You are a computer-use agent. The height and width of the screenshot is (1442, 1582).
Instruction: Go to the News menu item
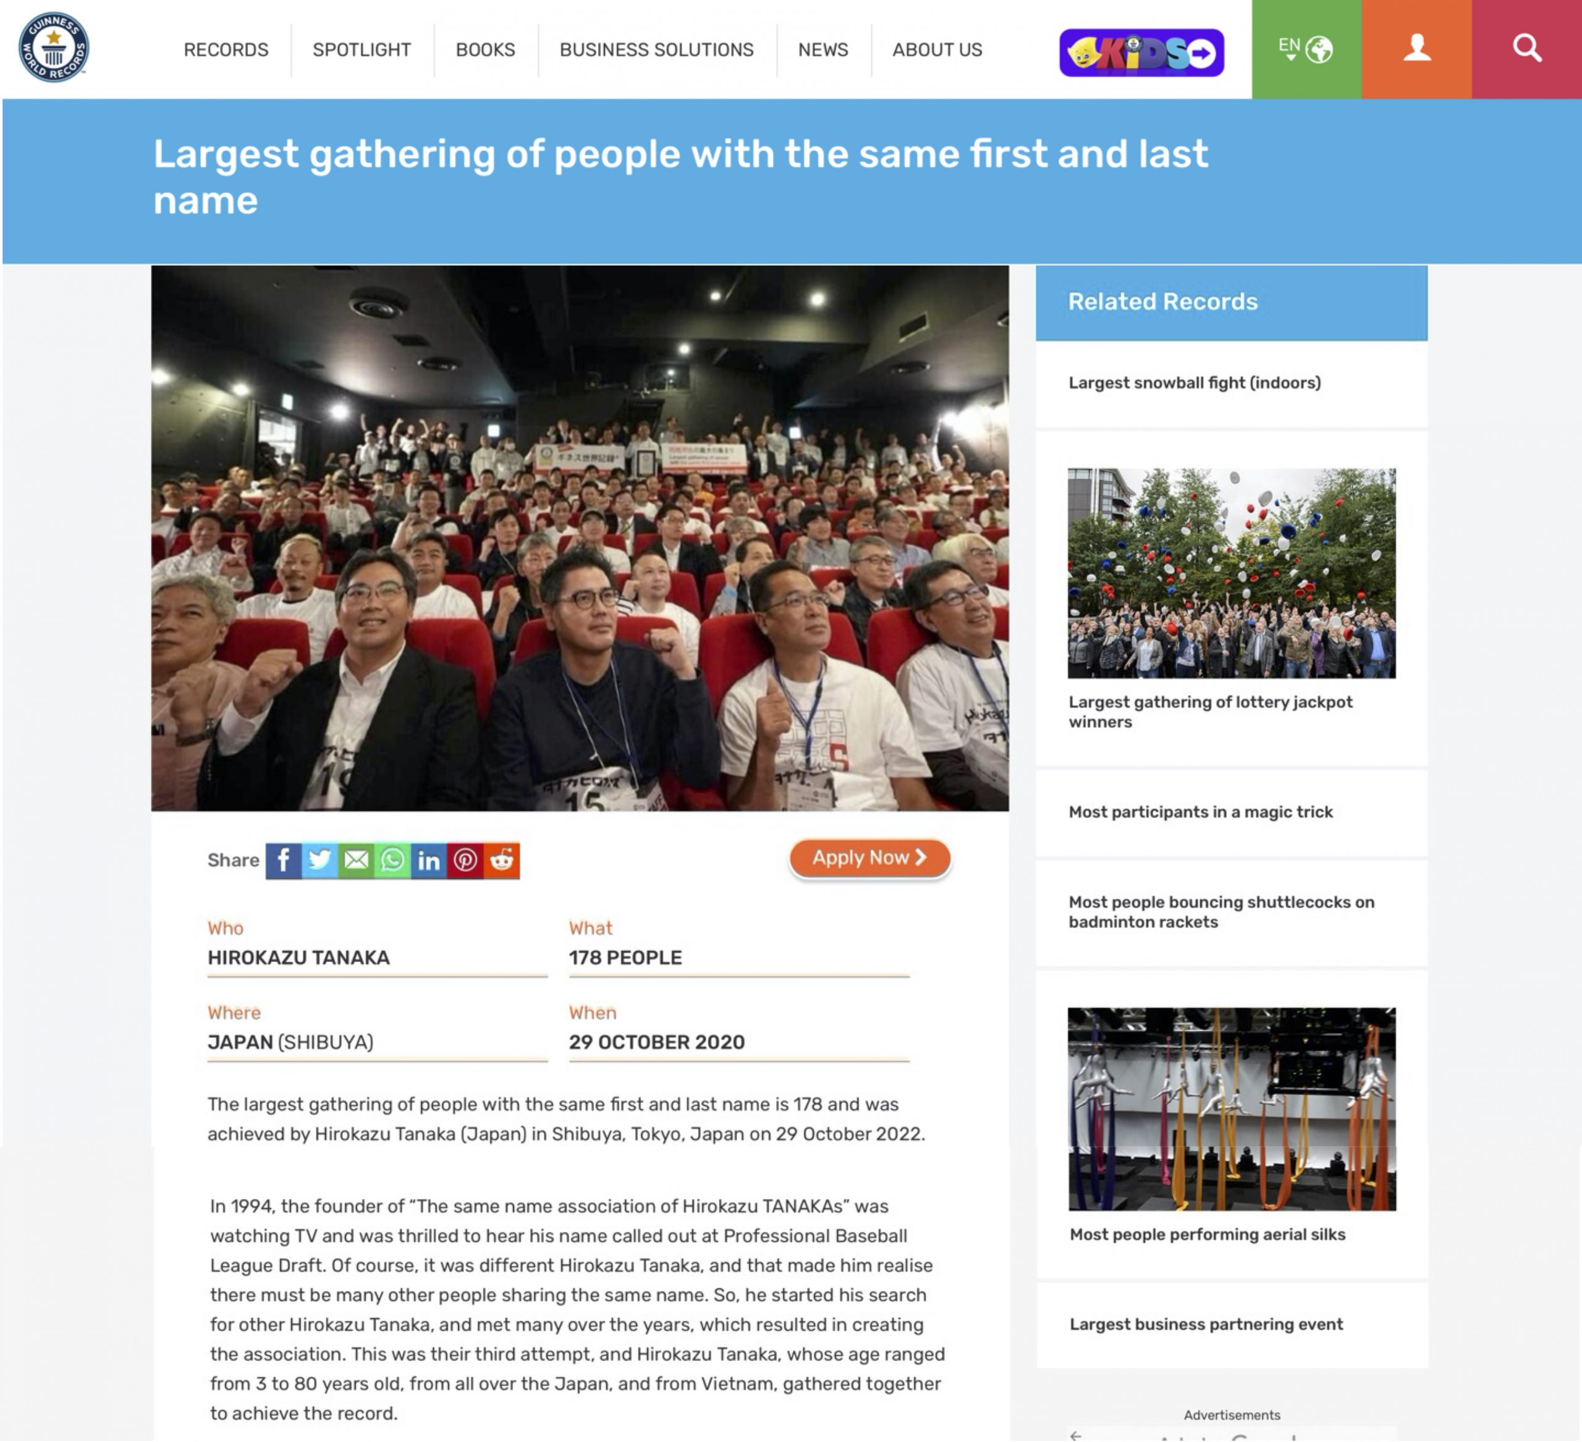click(x=823, y=49)
